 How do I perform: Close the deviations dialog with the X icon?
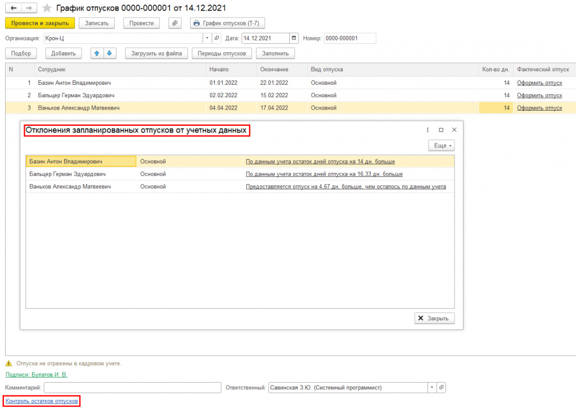pyautogui.click(x=454, y=130)
